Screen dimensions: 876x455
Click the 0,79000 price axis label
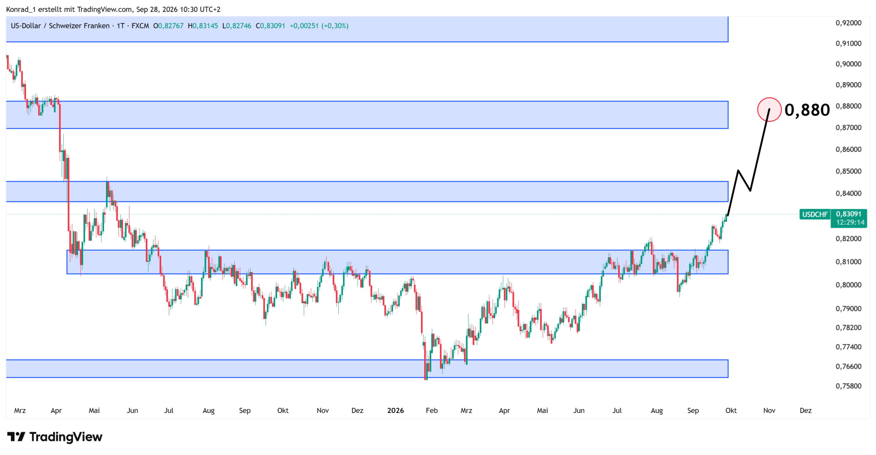coord(848,309)
